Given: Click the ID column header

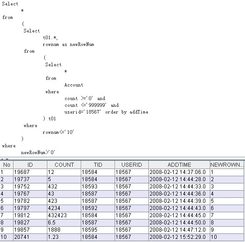Looking at the screenshot, I should click(30, 165).
